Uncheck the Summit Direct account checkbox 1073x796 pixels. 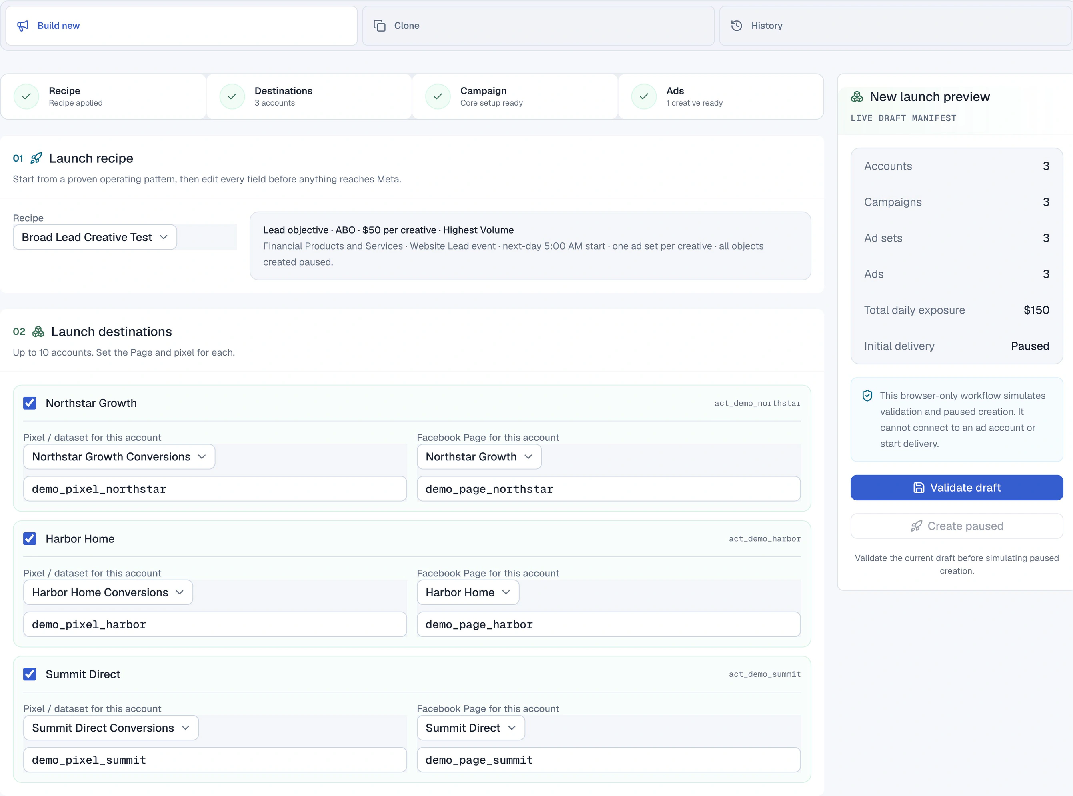30,674
